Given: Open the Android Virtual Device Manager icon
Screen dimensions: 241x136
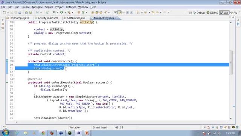Looking at the screenshot, I should point(31,12).
